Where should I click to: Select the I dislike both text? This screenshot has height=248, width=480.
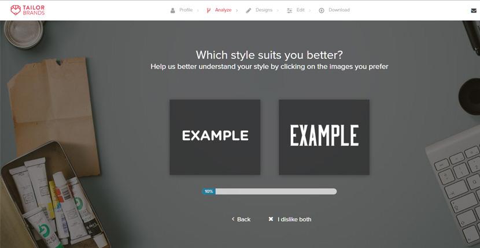(x=294, y=219)
